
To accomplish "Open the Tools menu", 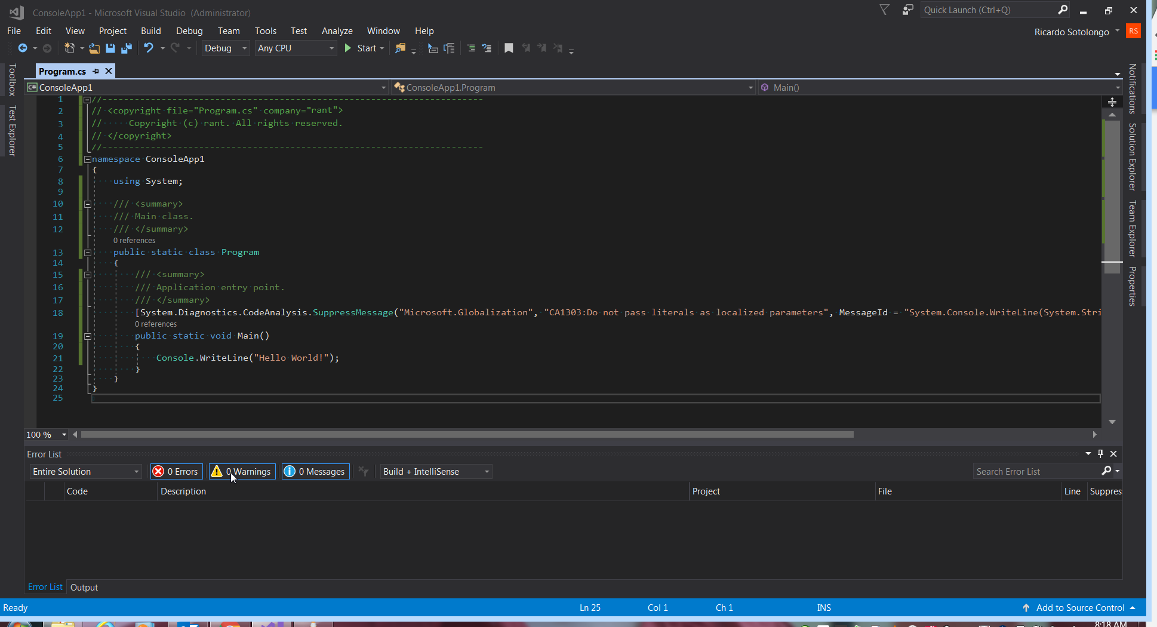I will (265, 31).
